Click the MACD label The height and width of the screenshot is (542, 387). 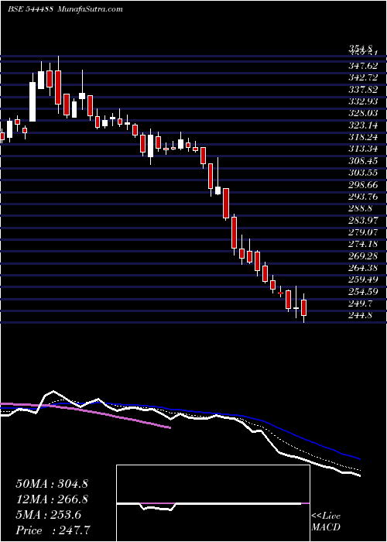pyautogui.click(x=326, y=527)
